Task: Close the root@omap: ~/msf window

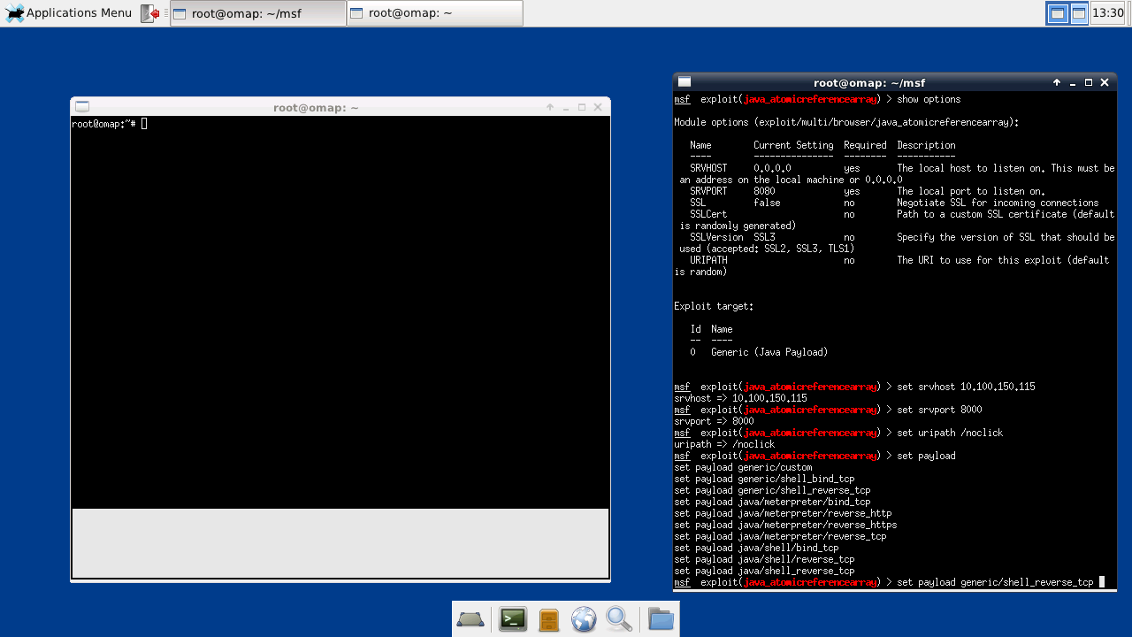Action: click(1105, 82)
